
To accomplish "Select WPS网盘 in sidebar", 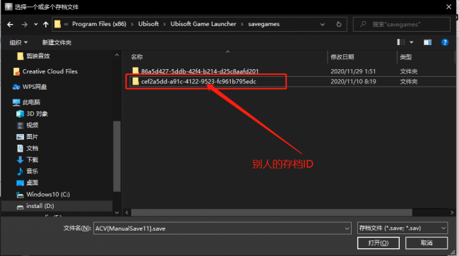I will [x=30, y=87].
